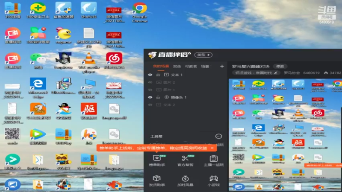Open the WeChat 微信 desktop shortcut
This screenshot has height=192, width=342.
pos(38,61)
